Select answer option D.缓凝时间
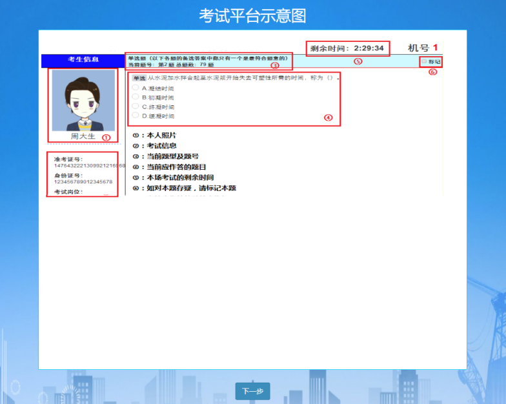Viewport: 506px width, 404px height. coord(136,116)
